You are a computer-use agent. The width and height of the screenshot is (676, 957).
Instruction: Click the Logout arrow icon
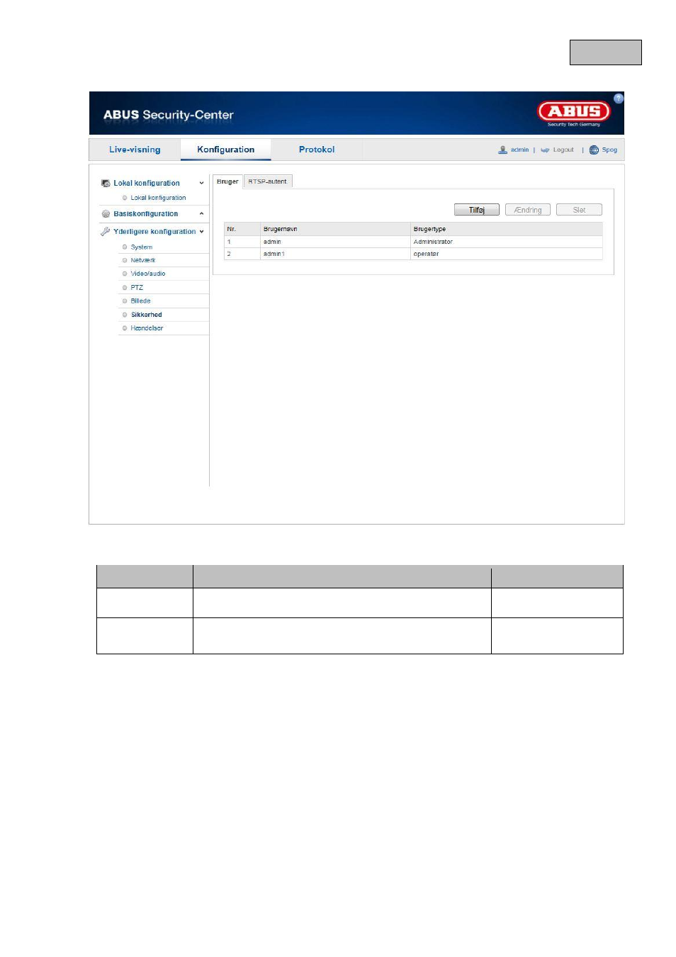545,150
